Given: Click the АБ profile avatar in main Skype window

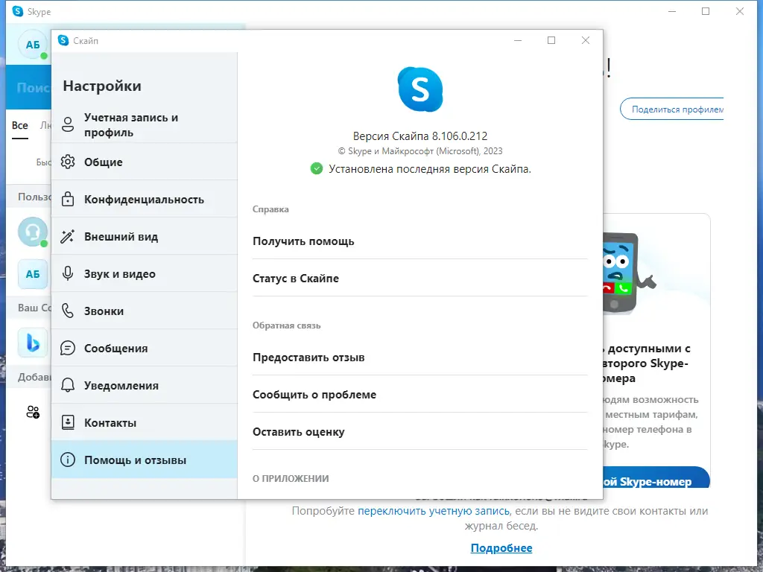Looking at the screenshot, I should (33, 45).
